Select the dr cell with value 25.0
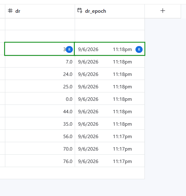Screen dimensions: 186x196 click(x=40, y=86)
